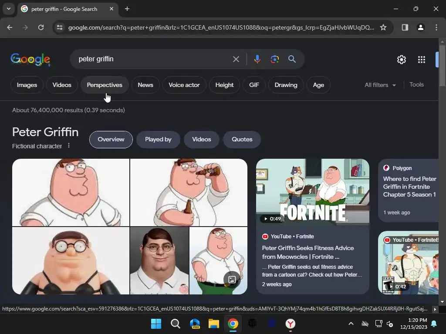Switch to News results
Image resolution: width=446 pixels, height=334 pixels.
pyautogui.click(x=145, y=85)
